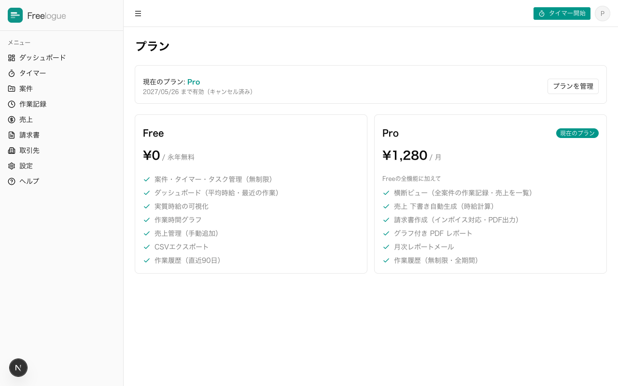Select the 請求書 document icon
618x386 pixels.
coord(12,135)
